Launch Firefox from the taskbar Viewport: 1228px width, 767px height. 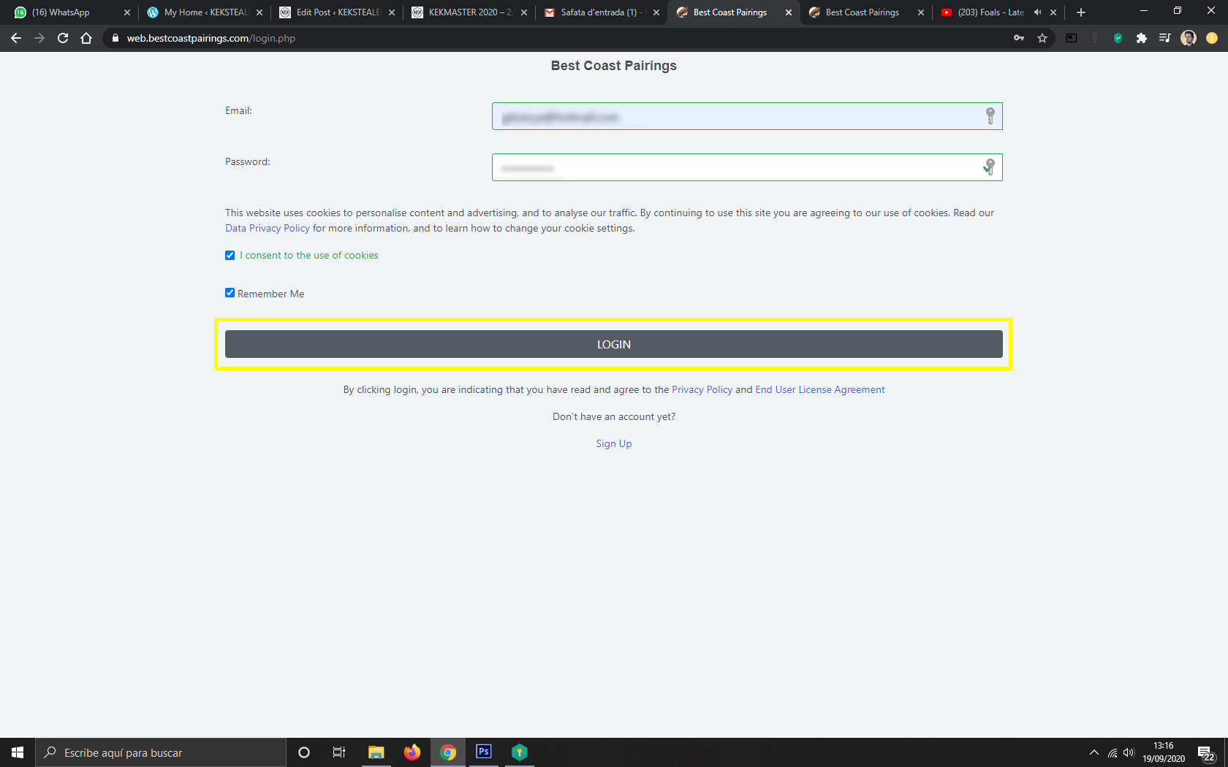point(412,752)
